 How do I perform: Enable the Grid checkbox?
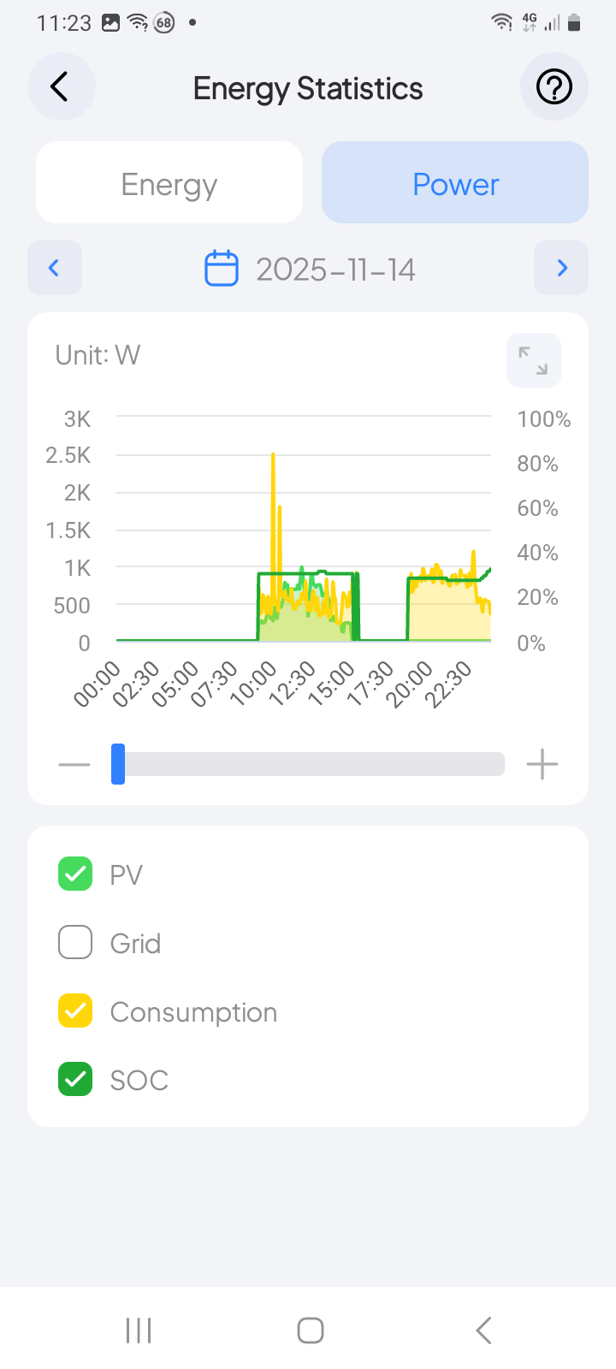pos(75,943)
